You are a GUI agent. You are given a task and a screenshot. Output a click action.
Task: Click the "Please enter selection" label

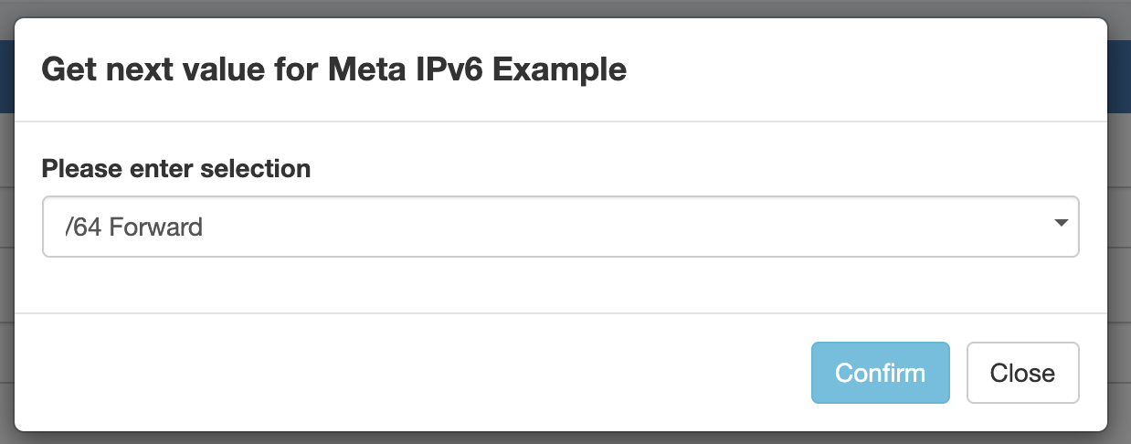click(x=176, y=169)
